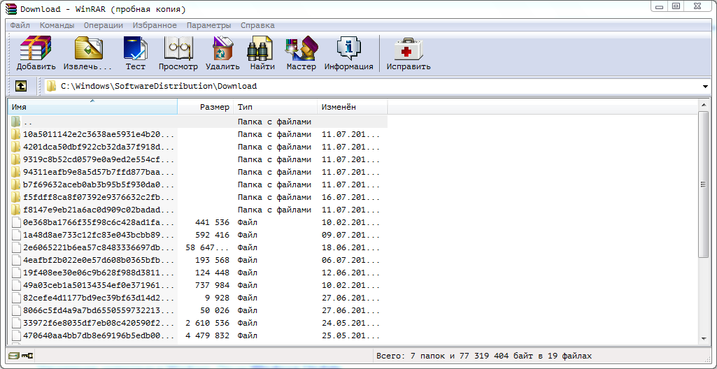Viewport: 717px width, 369px height.
Task: Select folder icon for 4201dca50dbf922cb32da37f918d
Action: click(x=16, y=147)
